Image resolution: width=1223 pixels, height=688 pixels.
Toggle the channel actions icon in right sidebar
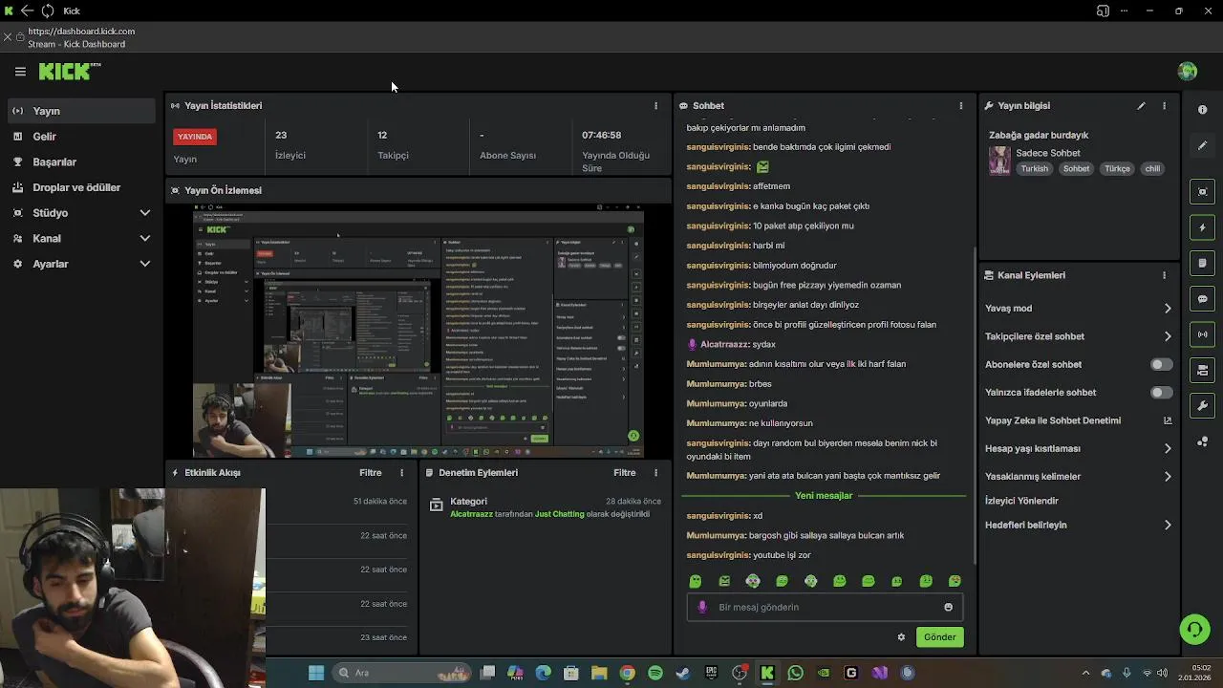pos(1202,370)
